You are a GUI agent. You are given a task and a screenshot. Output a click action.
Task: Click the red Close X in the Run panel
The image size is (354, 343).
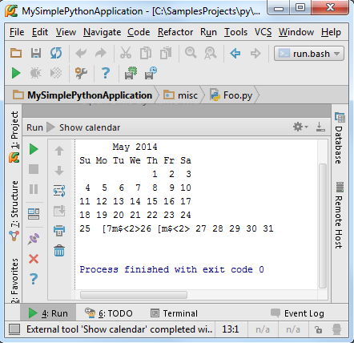click(x=34, y=259)
